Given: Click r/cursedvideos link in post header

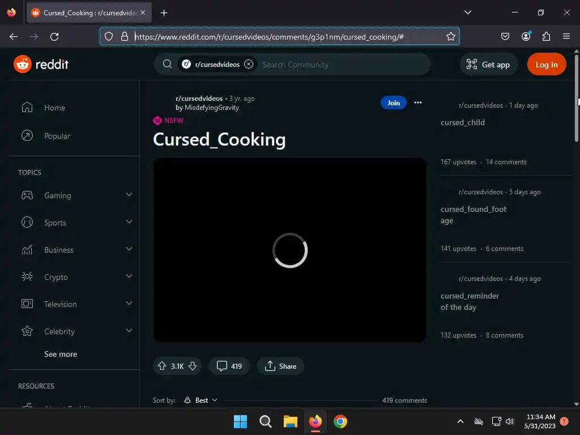Looking at the screenshot, I should [199, 99].
